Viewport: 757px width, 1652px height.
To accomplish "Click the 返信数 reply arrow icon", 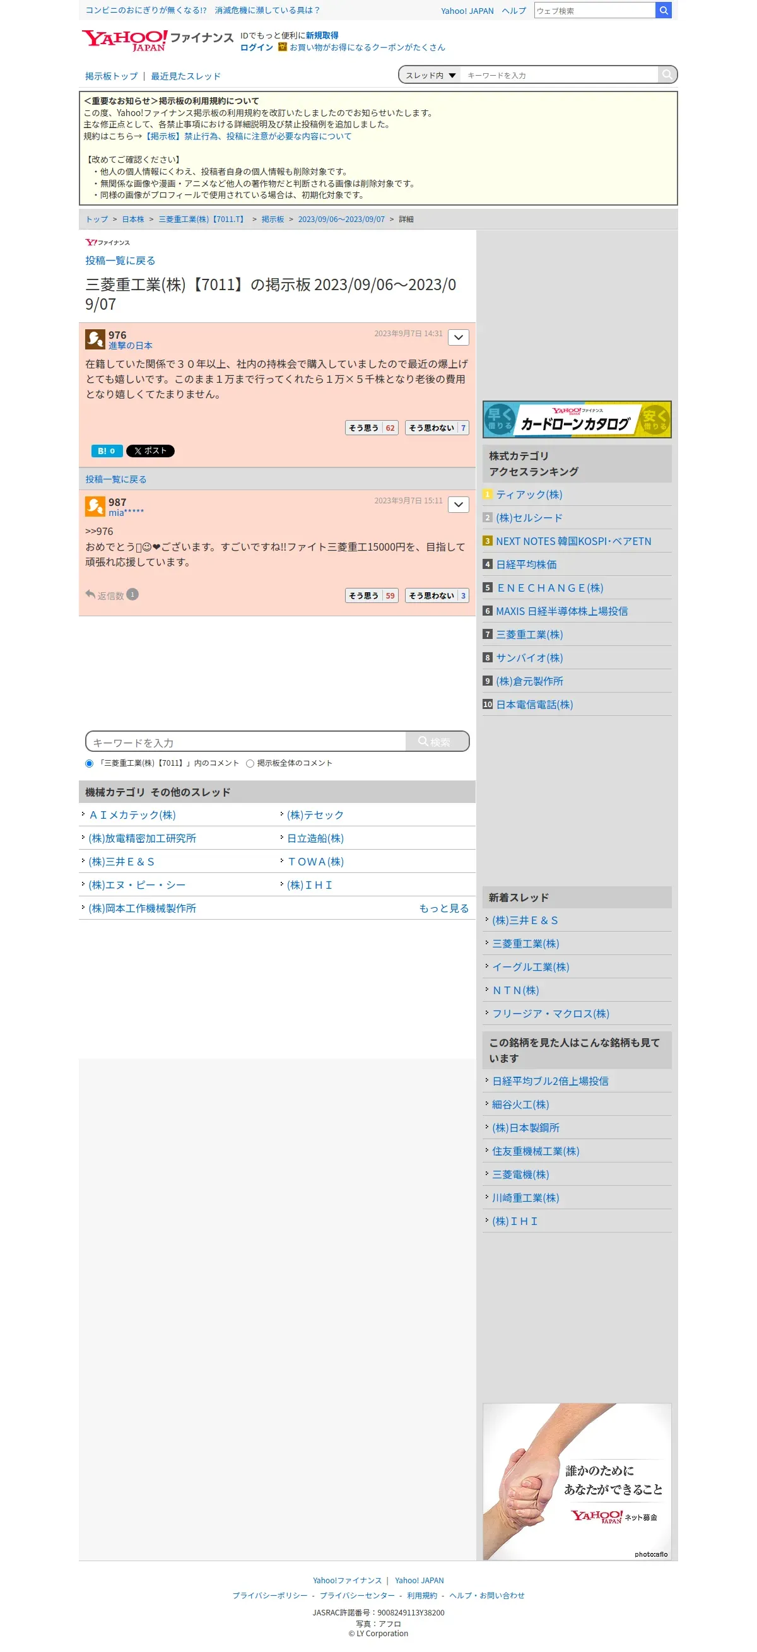I will (x=90, y=594).
